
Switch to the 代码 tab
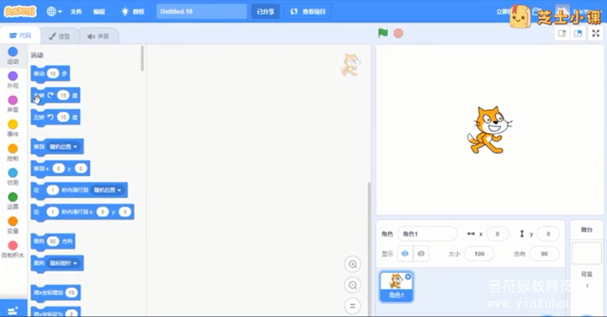20,36
